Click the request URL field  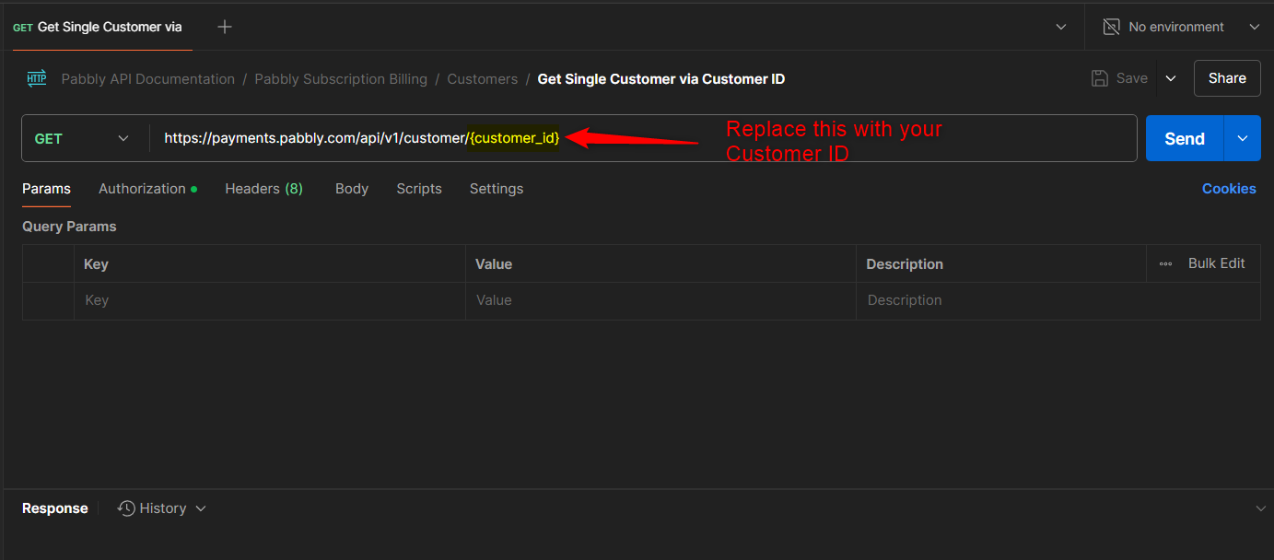point(643,138)
